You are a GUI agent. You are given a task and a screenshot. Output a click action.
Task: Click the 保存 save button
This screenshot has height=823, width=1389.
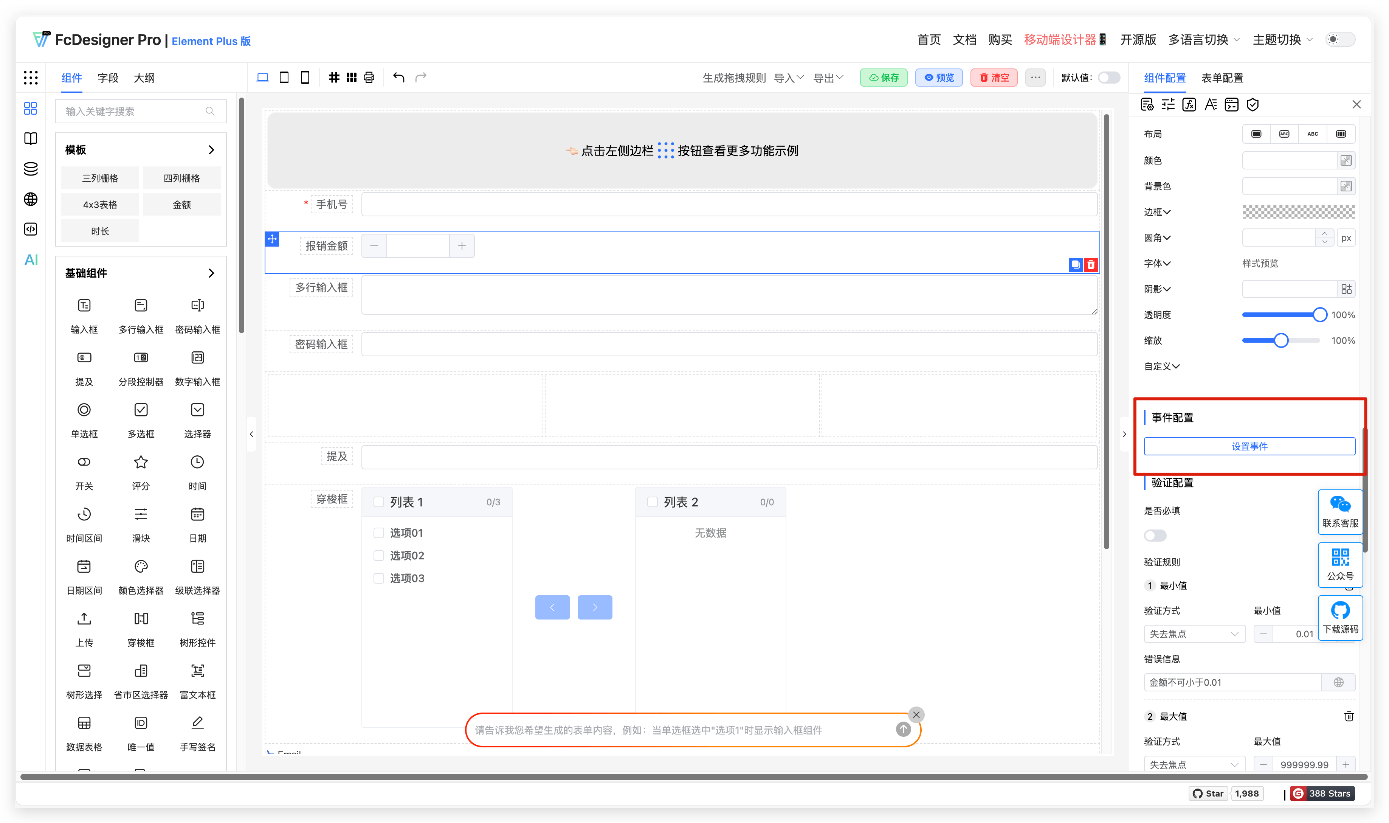click(884, 78)
